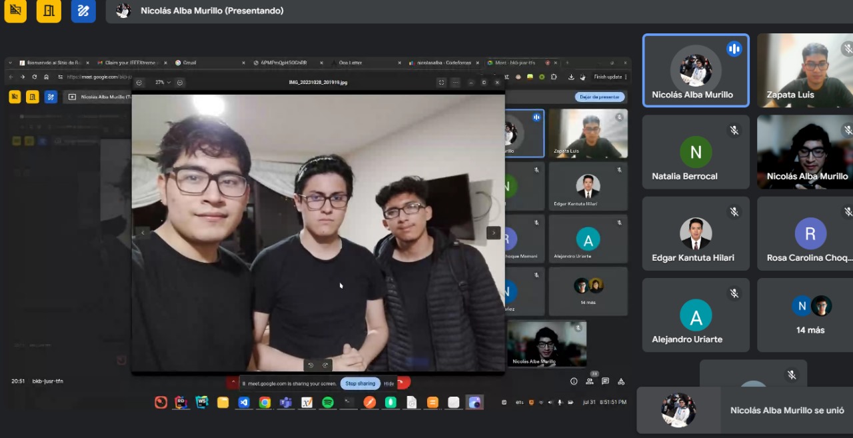Open the Meet chat panel icon
853x438 pixels.
(x=605, y=381)
